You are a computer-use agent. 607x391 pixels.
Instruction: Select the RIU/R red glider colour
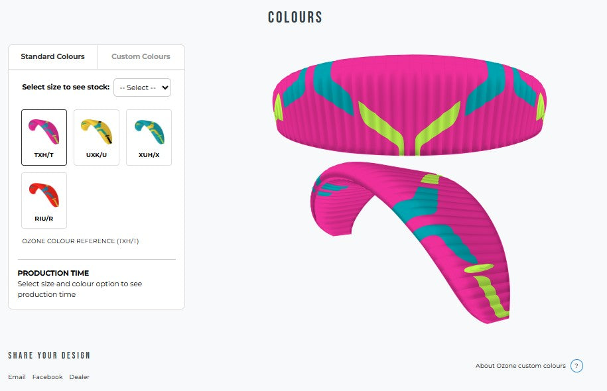click(x=44, y=200)
